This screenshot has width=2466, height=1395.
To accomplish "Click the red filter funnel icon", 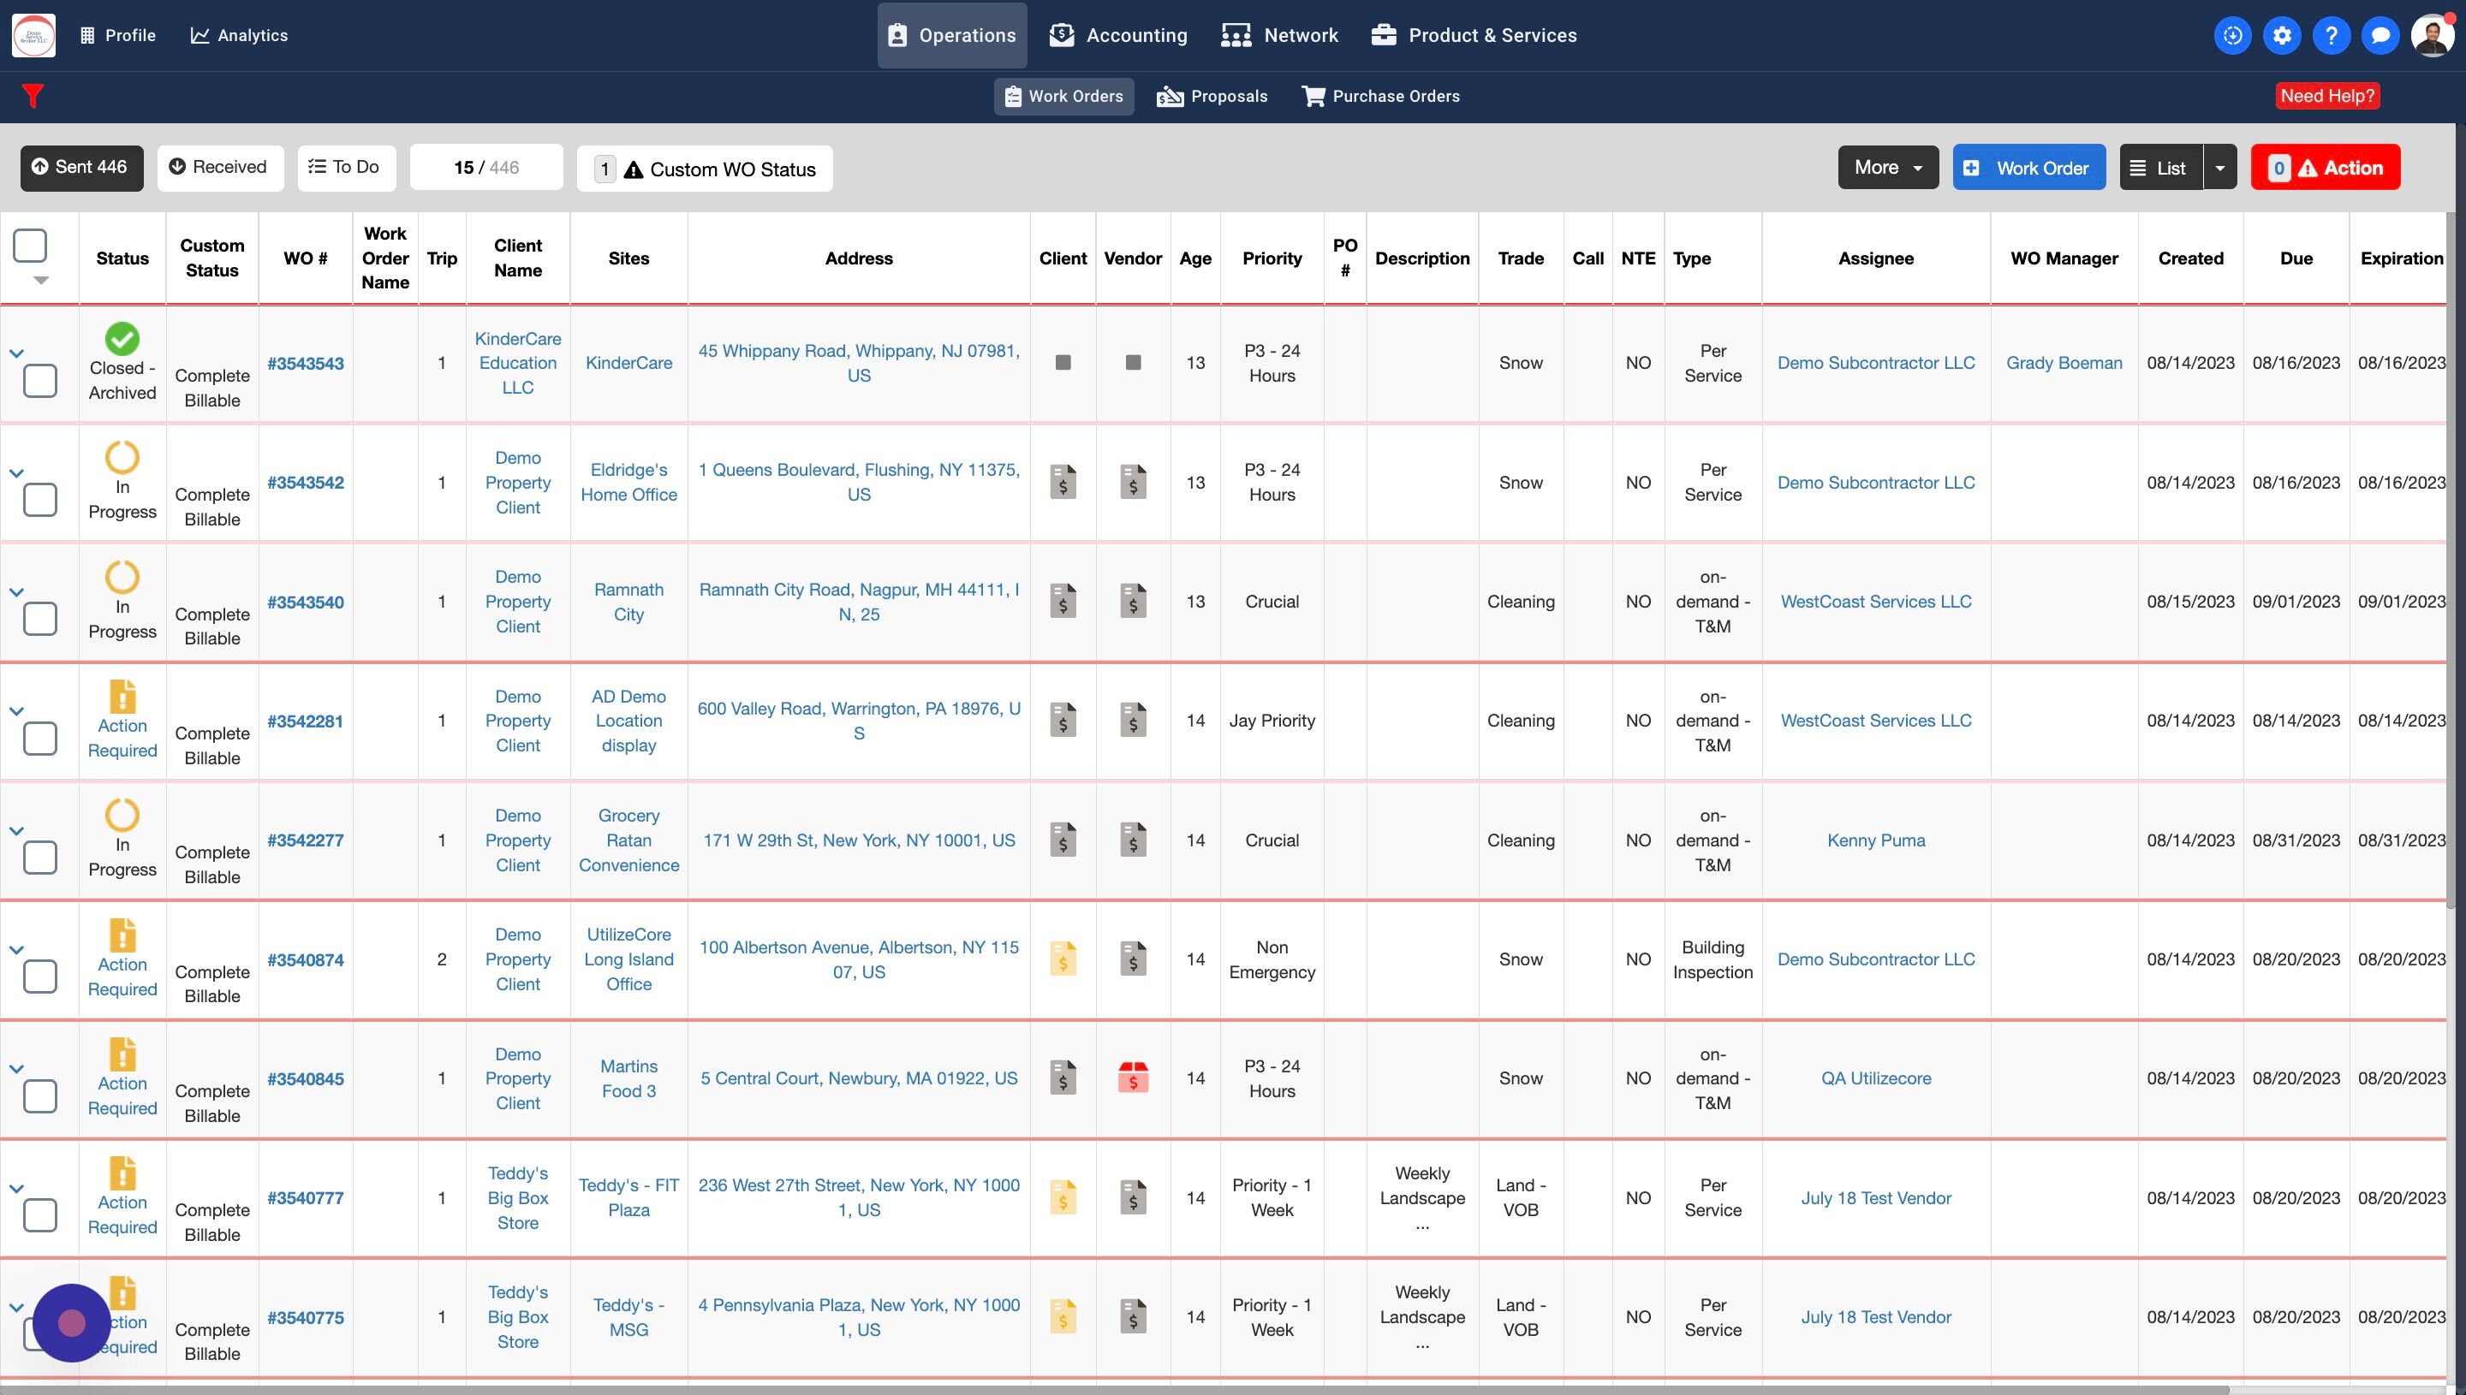I will [x=33, y=96].
